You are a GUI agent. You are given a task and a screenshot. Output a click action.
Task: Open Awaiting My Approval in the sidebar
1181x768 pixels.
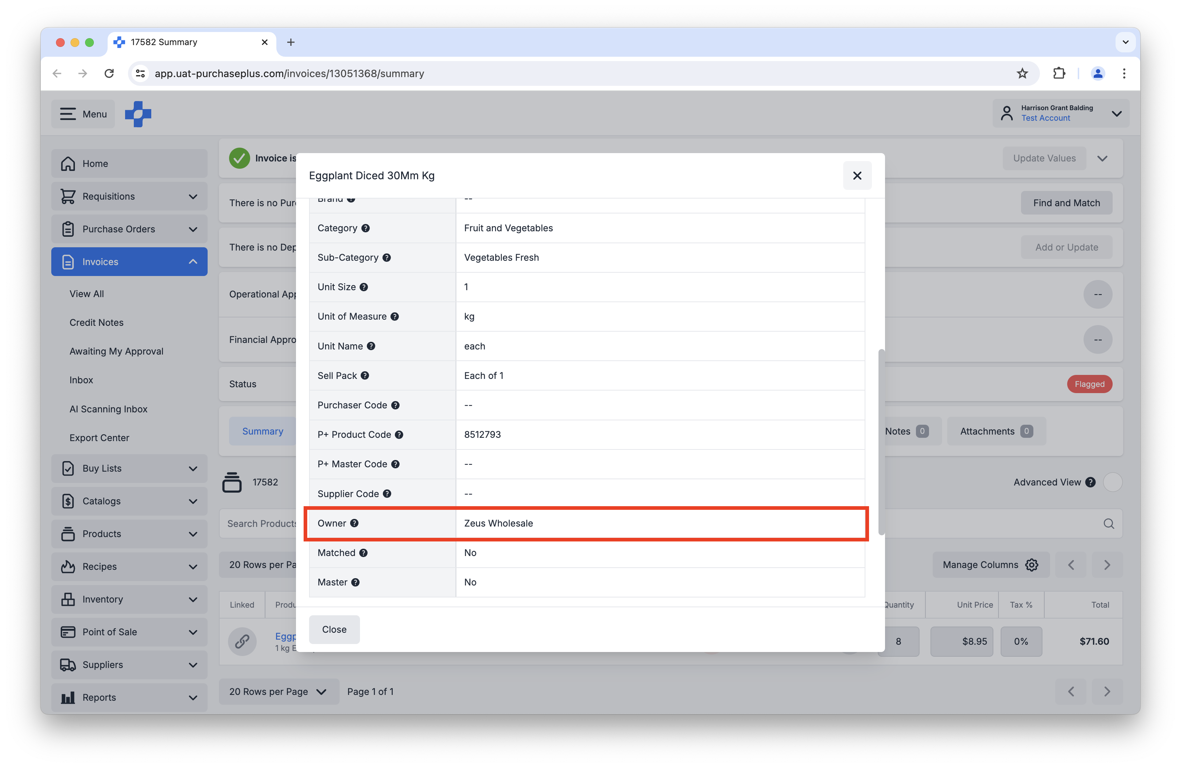tap(116, 351)
